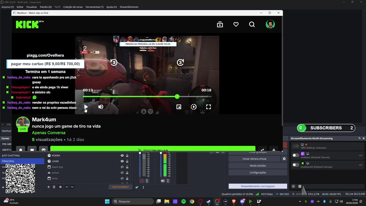This screenshot has width=366, height=206.
Task: Open Coleção de cenas menu
Action: point(73,7)
